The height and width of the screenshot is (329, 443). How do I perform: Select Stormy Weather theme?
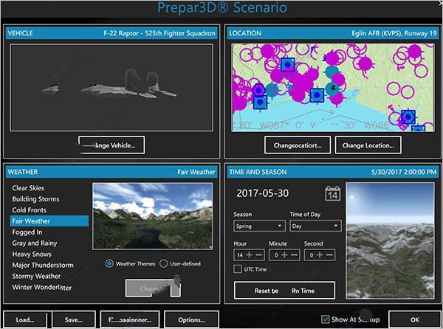[49, 276]
